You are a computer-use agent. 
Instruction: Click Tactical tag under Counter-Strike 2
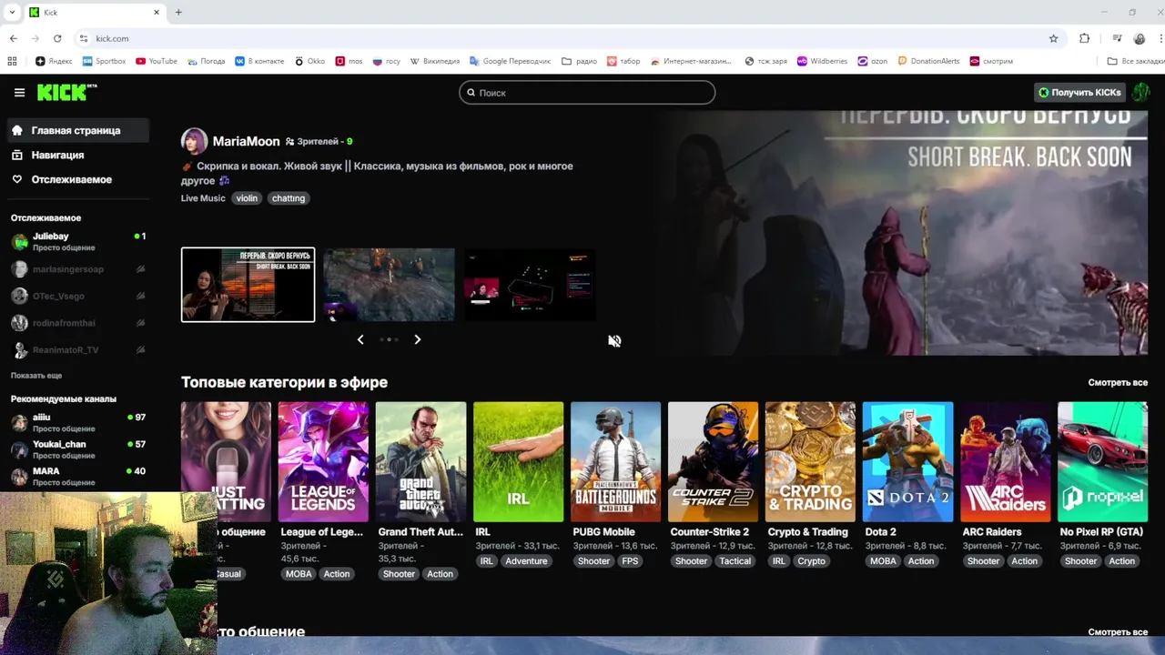(x=735, y=561)
